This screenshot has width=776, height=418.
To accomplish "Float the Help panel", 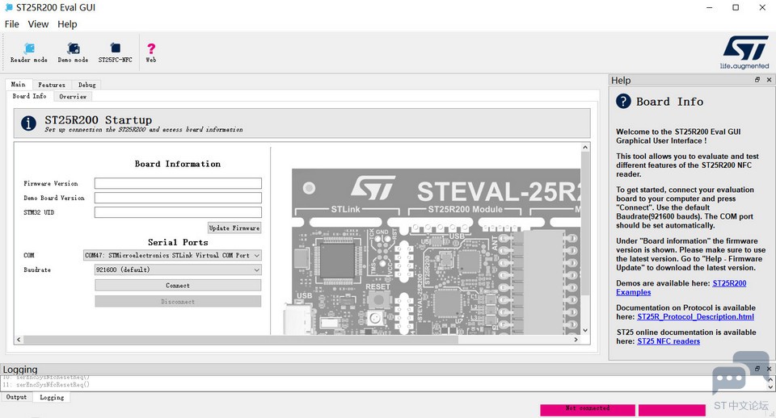I will [757, 80].
